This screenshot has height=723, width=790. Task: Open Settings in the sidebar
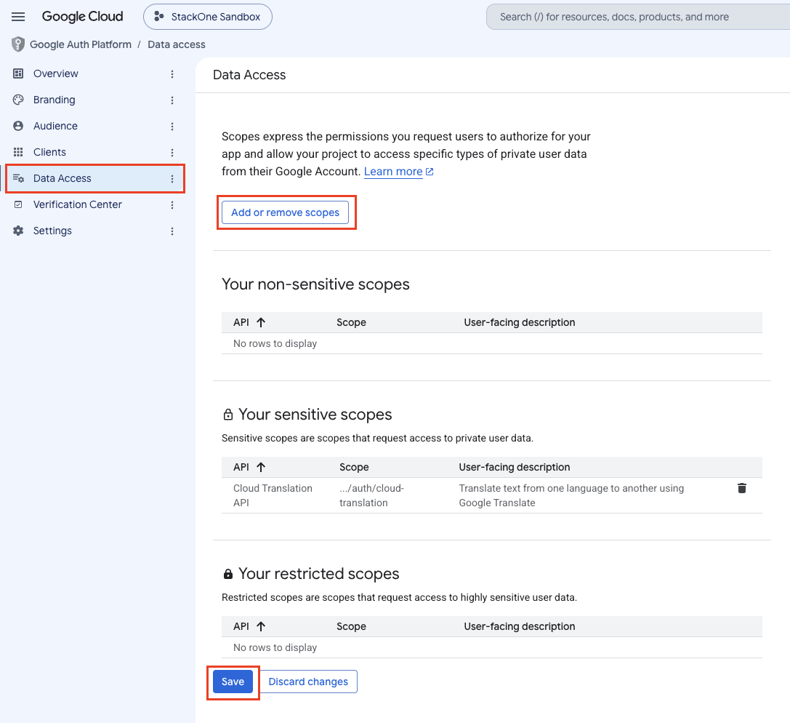click(x=52, y=231)
